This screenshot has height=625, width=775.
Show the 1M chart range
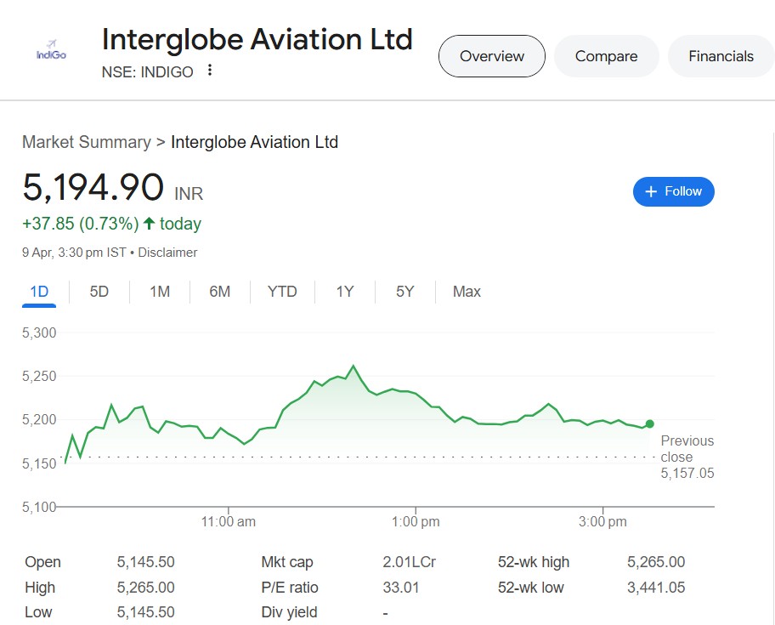(x=160, y=292)
